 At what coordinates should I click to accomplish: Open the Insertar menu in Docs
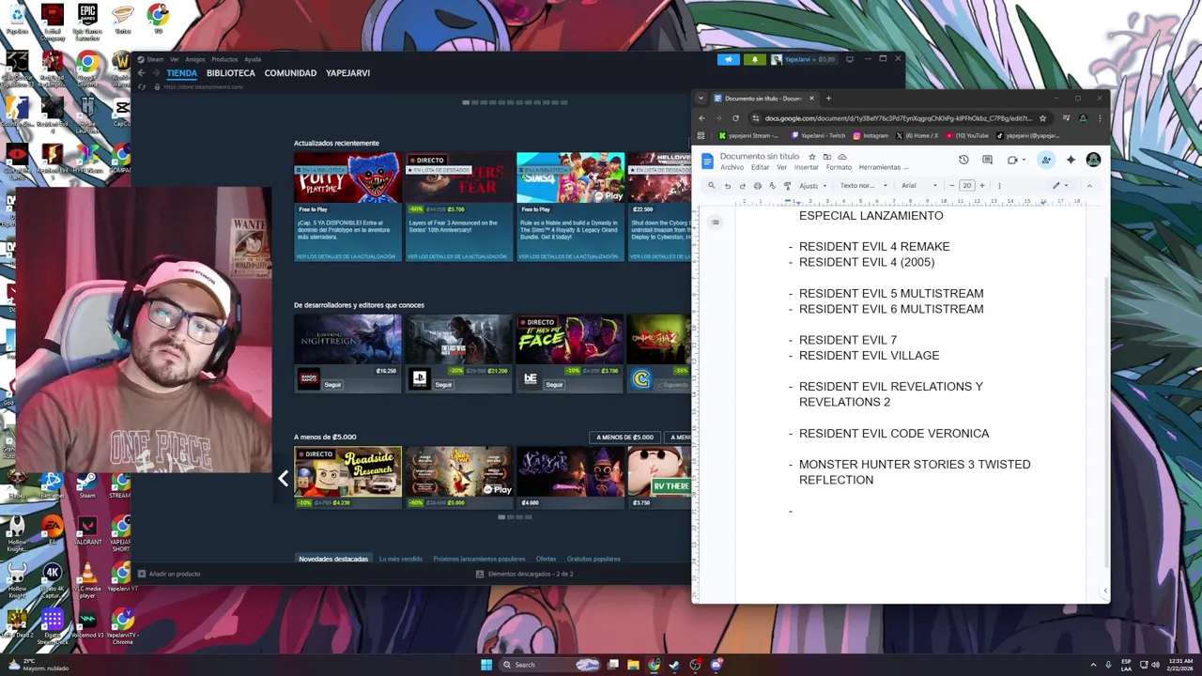(807, 168)
